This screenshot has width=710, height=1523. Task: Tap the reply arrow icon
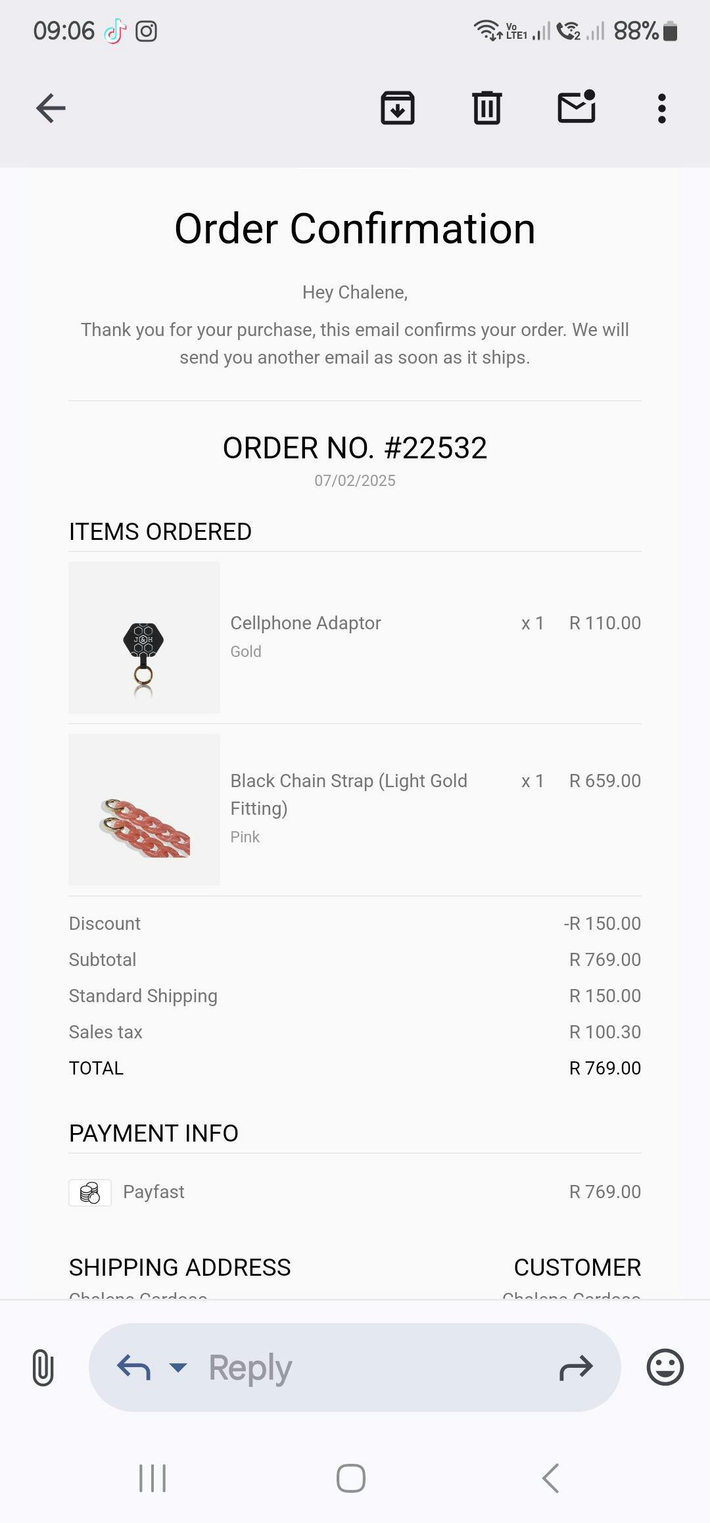133,1367
